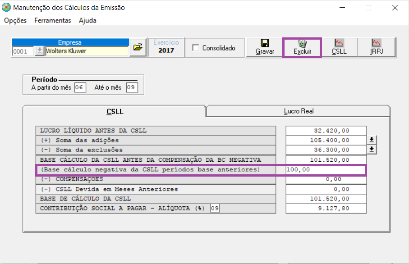This screenshot has height=264, width=409.
Task: Click the Excluir trash button
Action: click(302, 47)
